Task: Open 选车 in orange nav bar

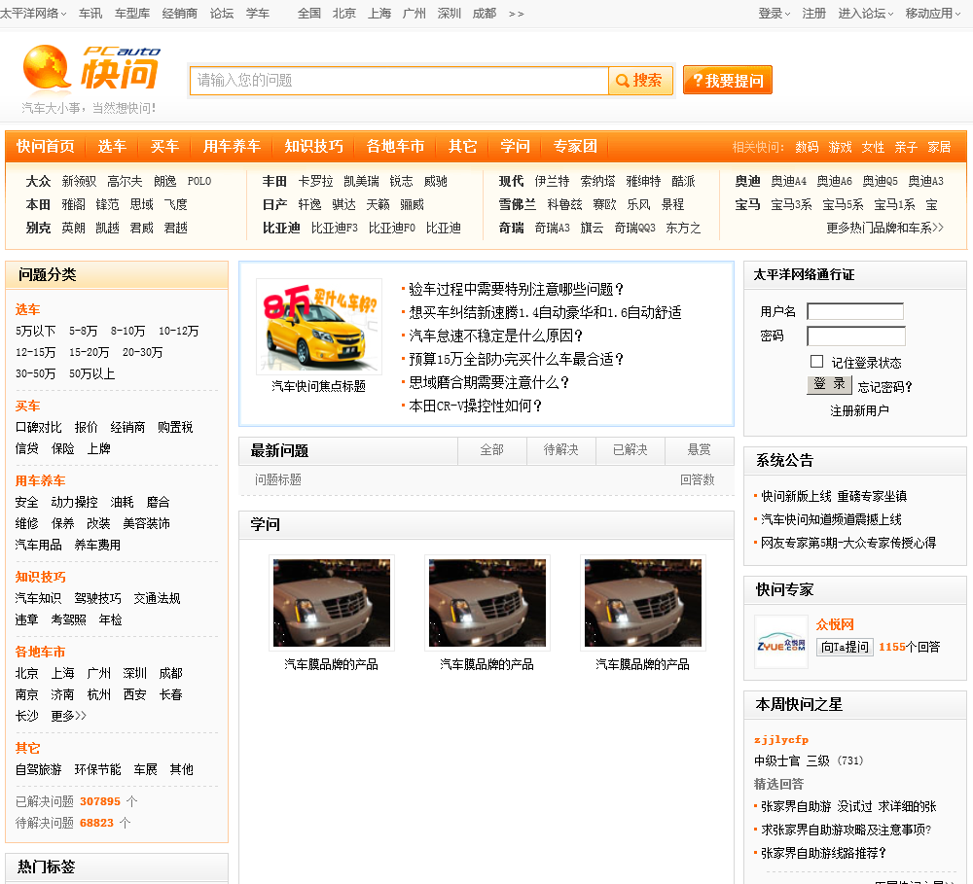Action: (x=112, y=147)
